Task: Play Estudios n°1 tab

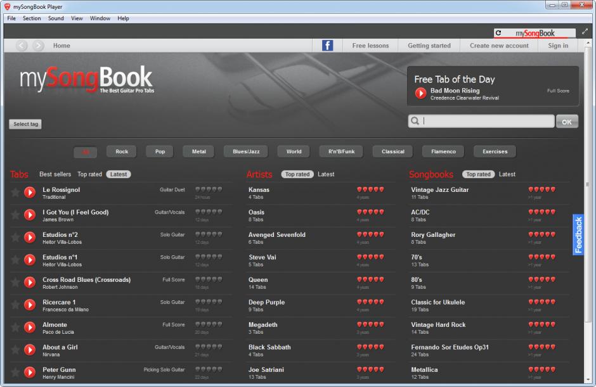Action: [30, 260]
